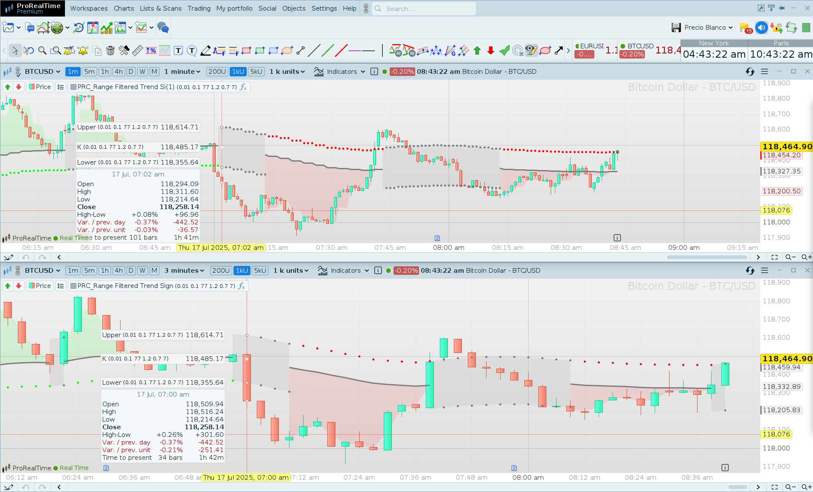
Task: Toggle the D daily timeframe in bottom chart
Action: pyautogui.click(x=131, y=271)
